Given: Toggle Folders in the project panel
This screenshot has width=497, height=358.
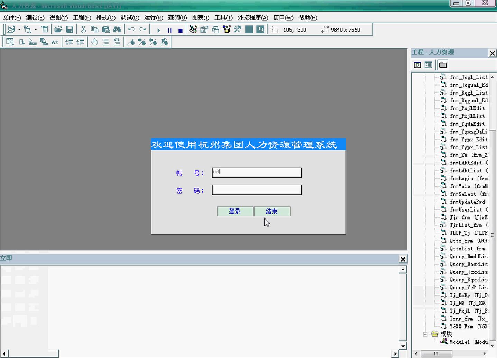Looking at the screenshot, I should coord(443,65).
